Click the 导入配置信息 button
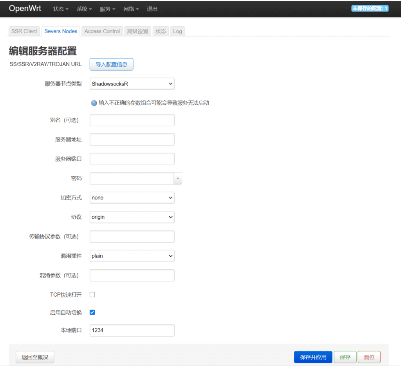The height and width of the screenshot is (368, 401). (x=111, y=64)
